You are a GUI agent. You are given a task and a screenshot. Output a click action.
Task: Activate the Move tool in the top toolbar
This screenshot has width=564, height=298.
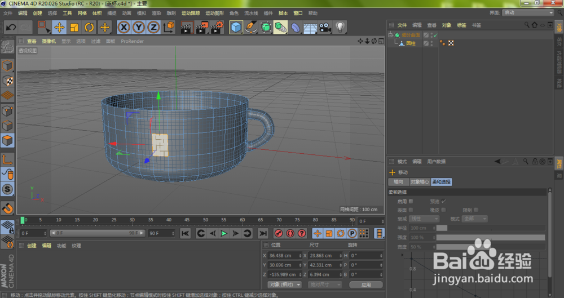pos(59,27)
